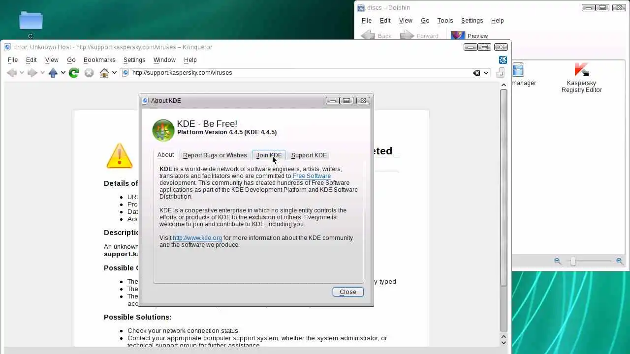Open Dolphin's Tools menu
Image resolution: width=630 pixels, height=354 pixels.
[x=445, y=21]
